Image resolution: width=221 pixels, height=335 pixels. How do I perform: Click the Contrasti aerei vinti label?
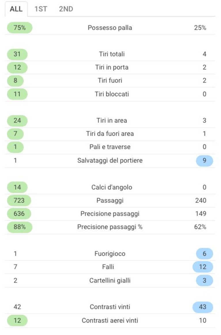click(x=110, y=321)
